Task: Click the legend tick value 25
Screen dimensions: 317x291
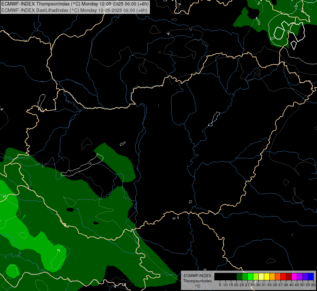Action: pos(242,285)
